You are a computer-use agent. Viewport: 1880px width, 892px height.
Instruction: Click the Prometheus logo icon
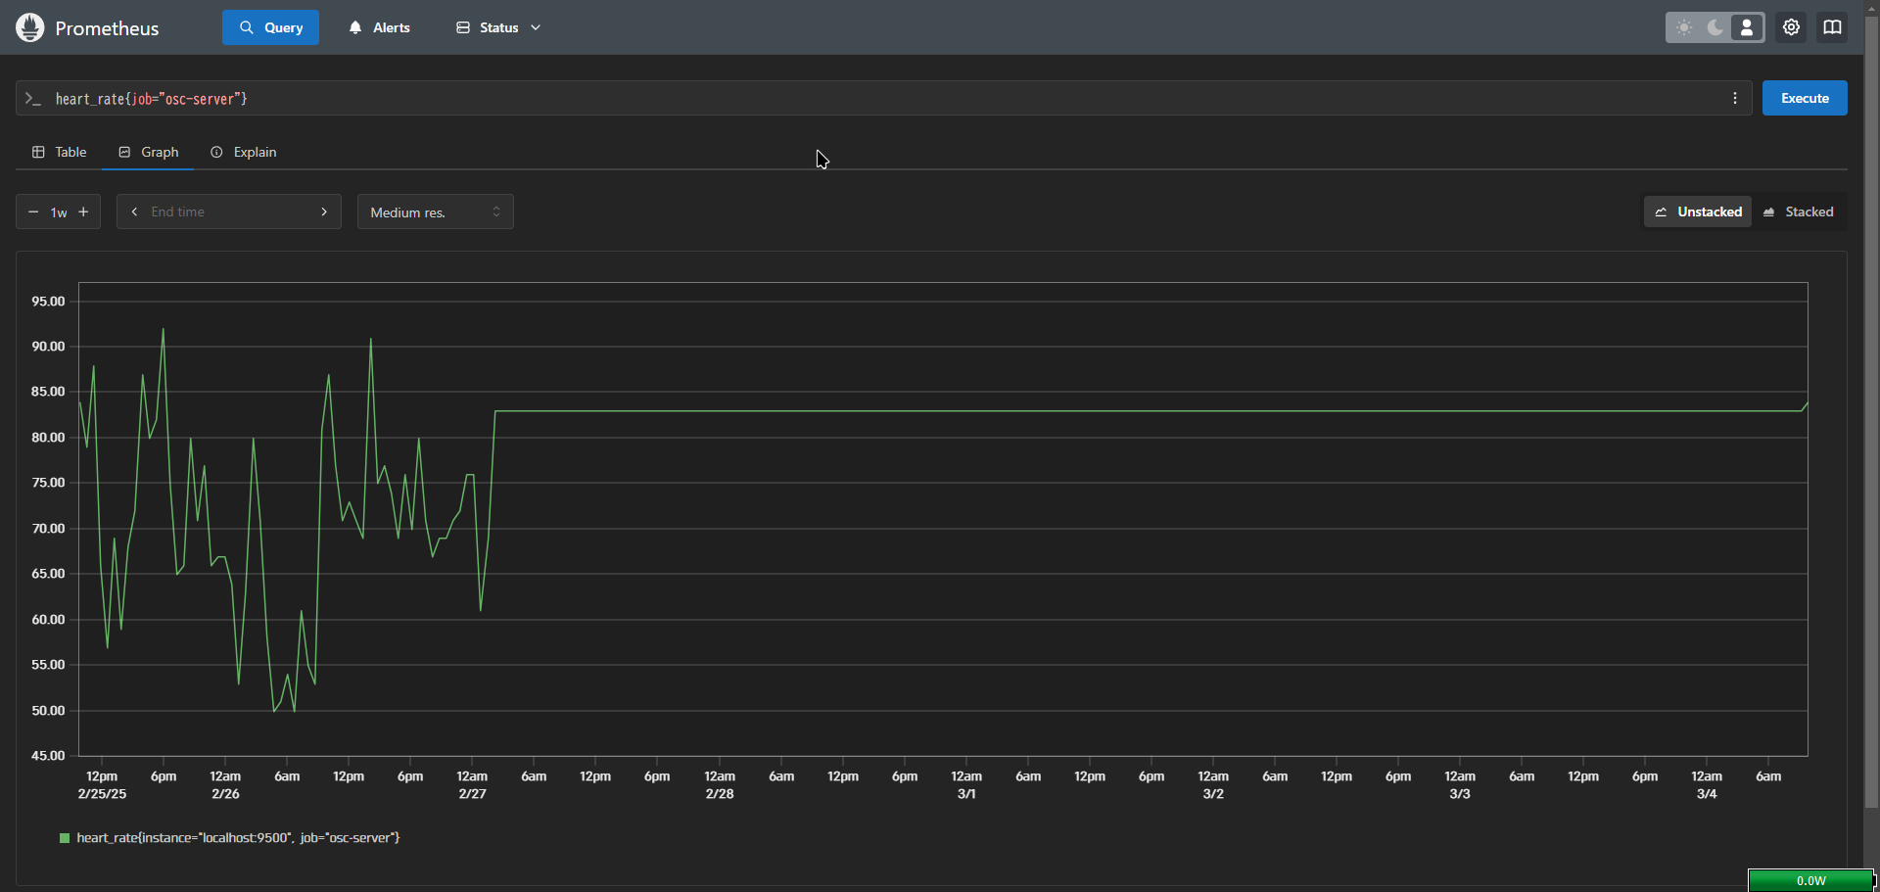[x=30, y=27]
